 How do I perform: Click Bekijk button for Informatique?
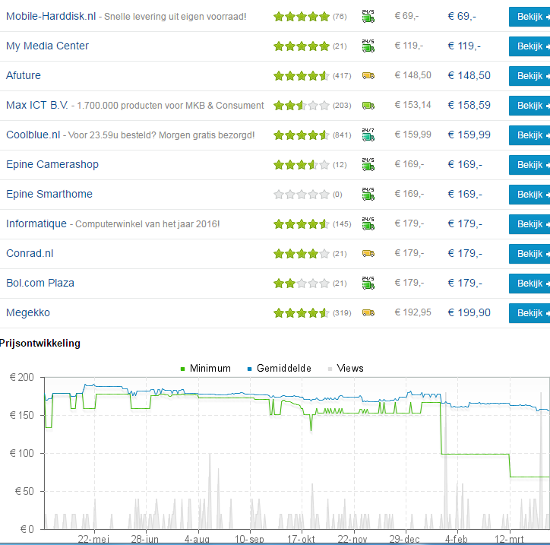[x=529, y=224]
